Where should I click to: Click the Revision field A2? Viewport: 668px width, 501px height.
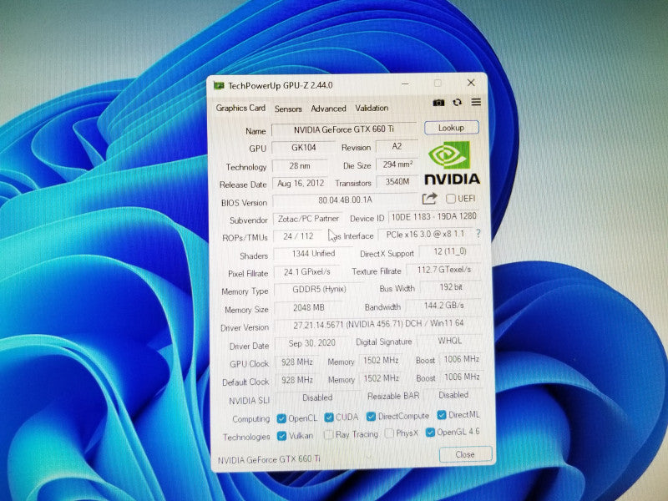(x=397, y=147)
